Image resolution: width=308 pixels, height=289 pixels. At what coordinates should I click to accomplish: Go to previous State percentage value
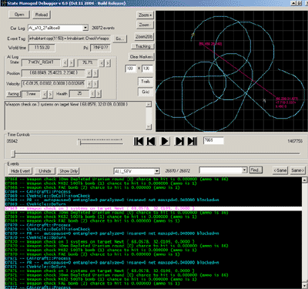tap(102, 62)
